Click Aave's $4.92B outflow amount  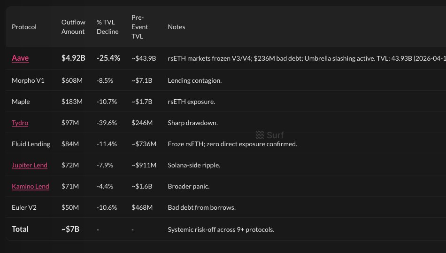(x=73, y=58)
